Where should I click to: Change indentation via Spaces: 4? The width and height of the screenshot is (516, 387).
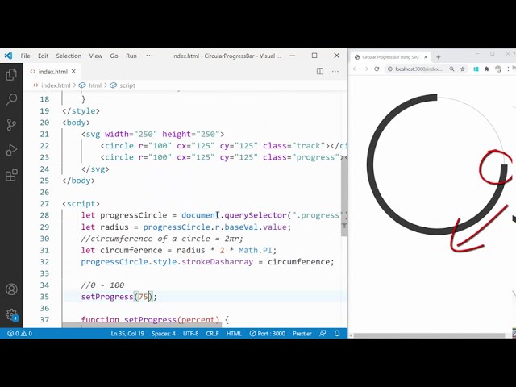tap(163, 333)
